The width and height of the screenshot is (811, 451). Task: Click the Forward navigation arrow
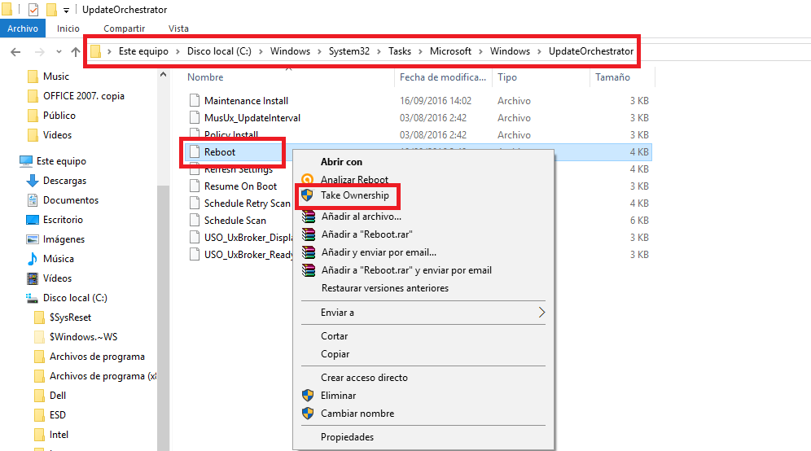point(39,52)
